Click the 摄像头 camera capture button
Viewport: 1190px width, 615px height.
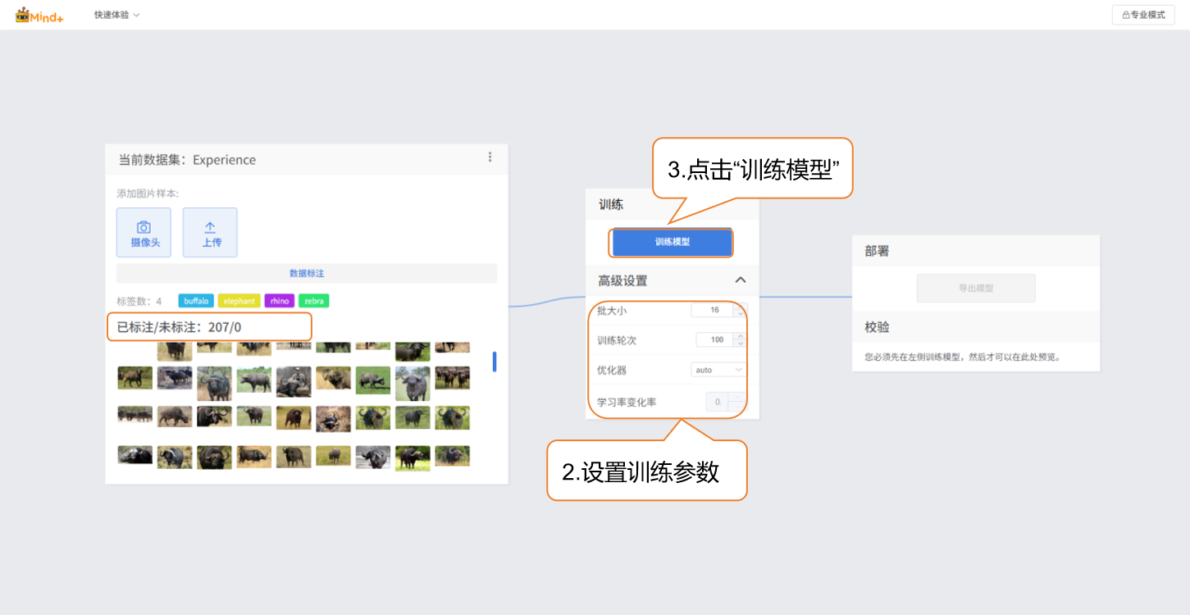click(x=144, y=232)
